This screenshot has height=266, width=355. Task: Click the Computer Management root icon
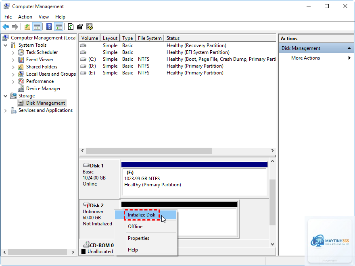coord(6,38)
